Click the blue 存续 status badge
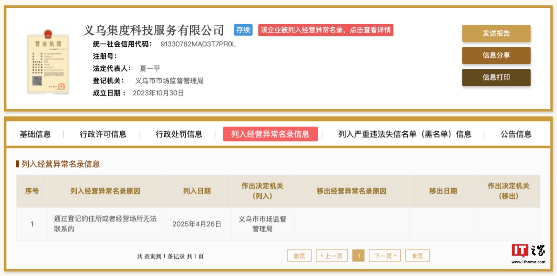Screen dimensions: 557x276 [x=243, y=30]
